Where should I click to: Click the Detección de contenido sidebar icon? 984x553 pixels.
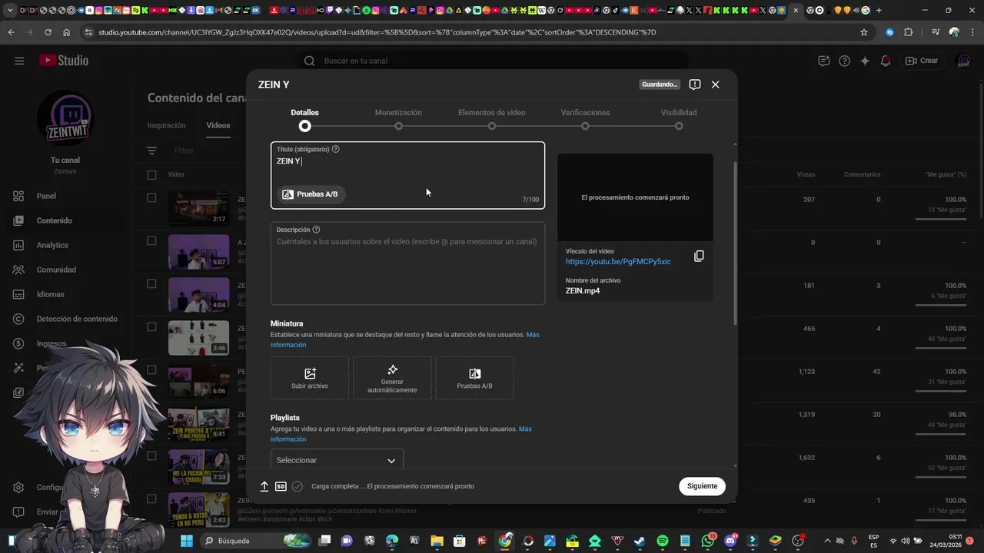[19, 319]
